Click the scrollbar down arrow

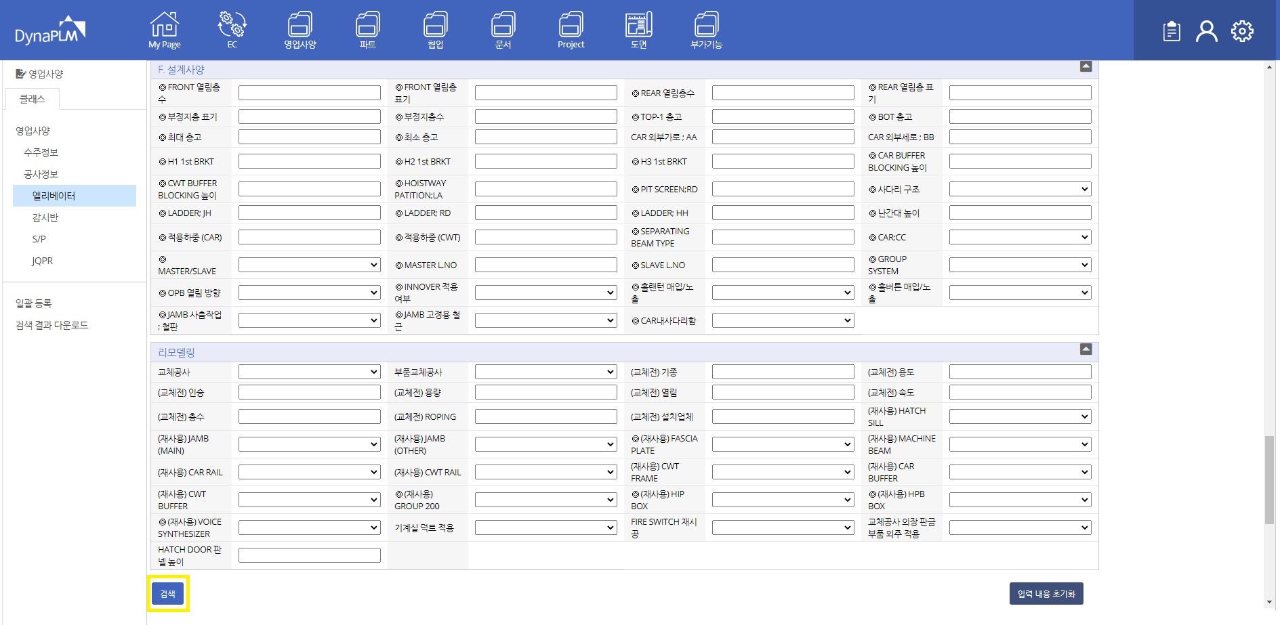pyautogui.click(x=1269, y=602)
